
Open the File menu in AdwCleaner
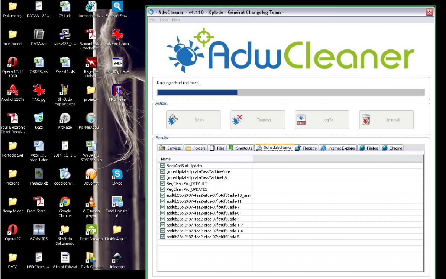(x=152, y=20)
